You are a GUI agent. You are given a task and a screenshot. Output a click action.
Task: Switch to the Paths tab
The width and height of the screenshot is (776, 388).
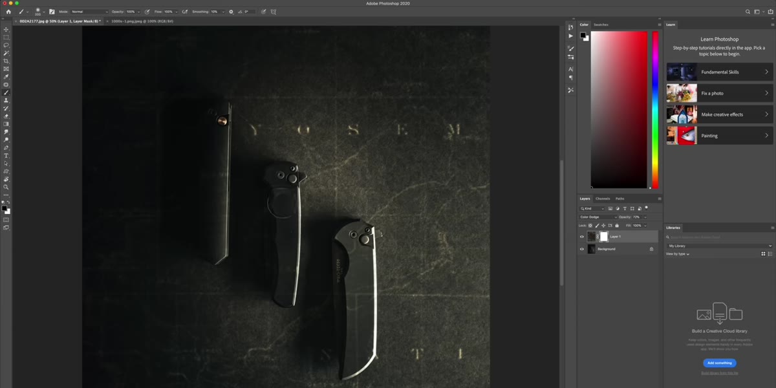[x=620, y=199]
